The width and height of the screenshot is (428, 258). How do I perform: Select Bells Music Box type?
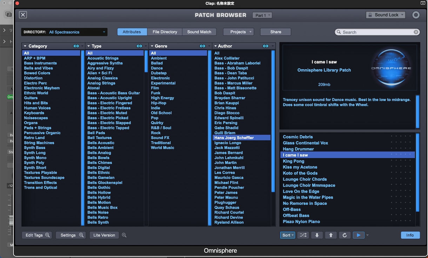point(102,207)
